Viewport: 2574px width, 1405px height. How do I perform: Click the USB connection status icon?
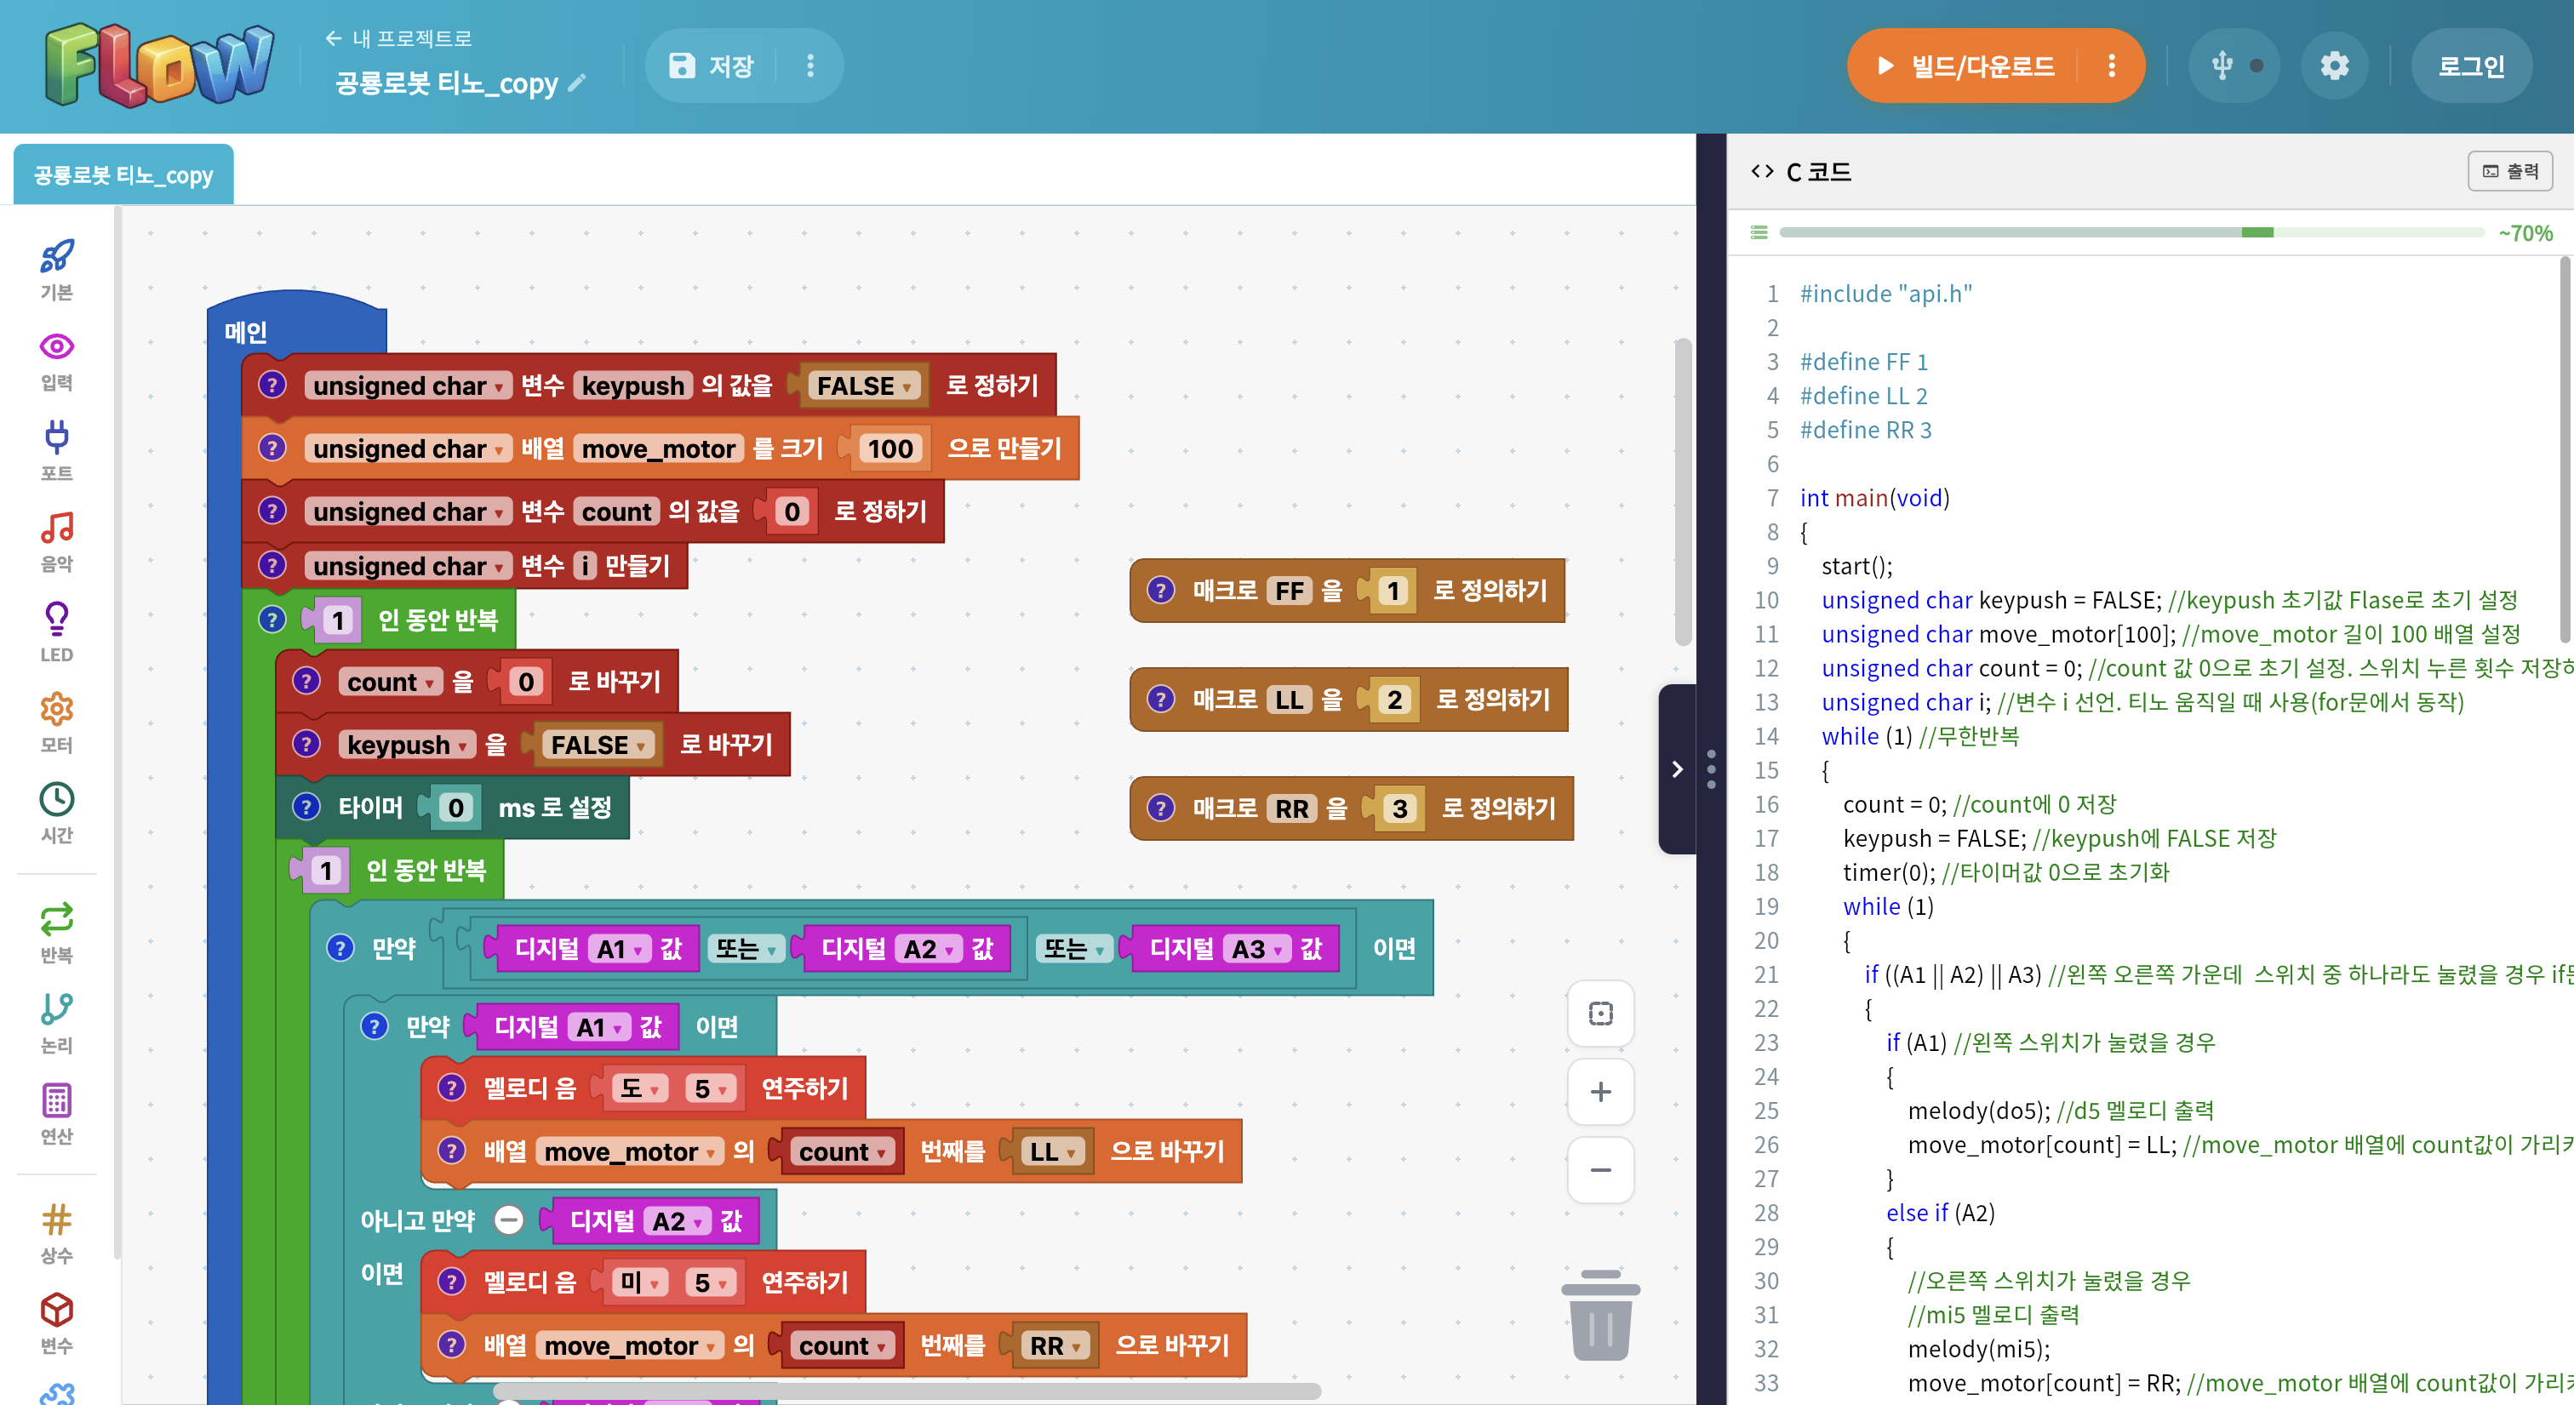click(2234, 66)
